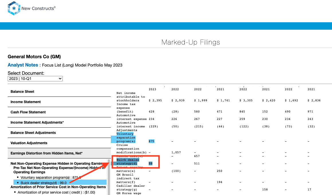The height and width of the screenshot is (195, 332).
Task: Click Automotive interest expense 234 value
Action: [151, 119]
